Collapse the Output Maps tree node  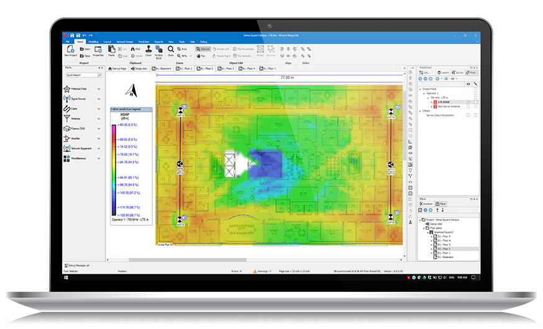click(x=421, y=89)
